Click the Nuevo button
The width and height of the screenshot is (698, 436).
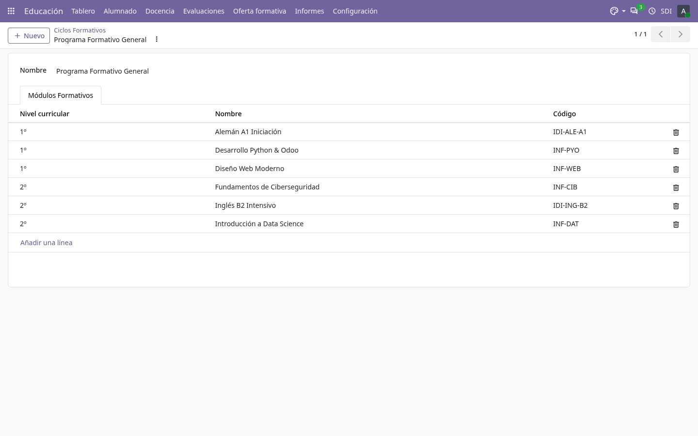[x=29, y=35]
